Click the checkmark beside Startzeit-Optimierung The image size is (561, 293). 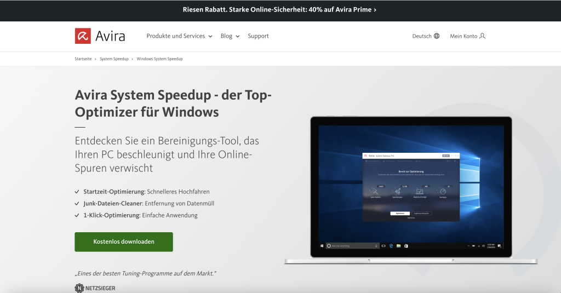pyautogui.click(x=77, y=192)
